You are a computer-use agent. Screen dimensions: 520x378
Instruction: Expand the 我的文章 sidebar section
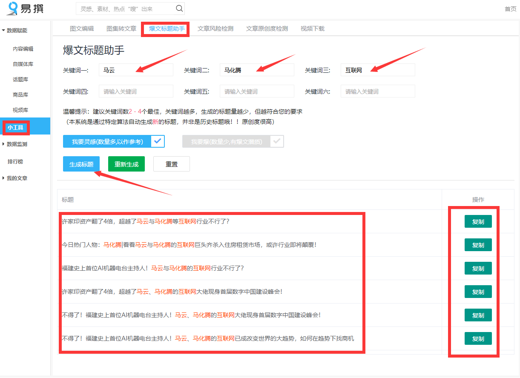point(14,178)
